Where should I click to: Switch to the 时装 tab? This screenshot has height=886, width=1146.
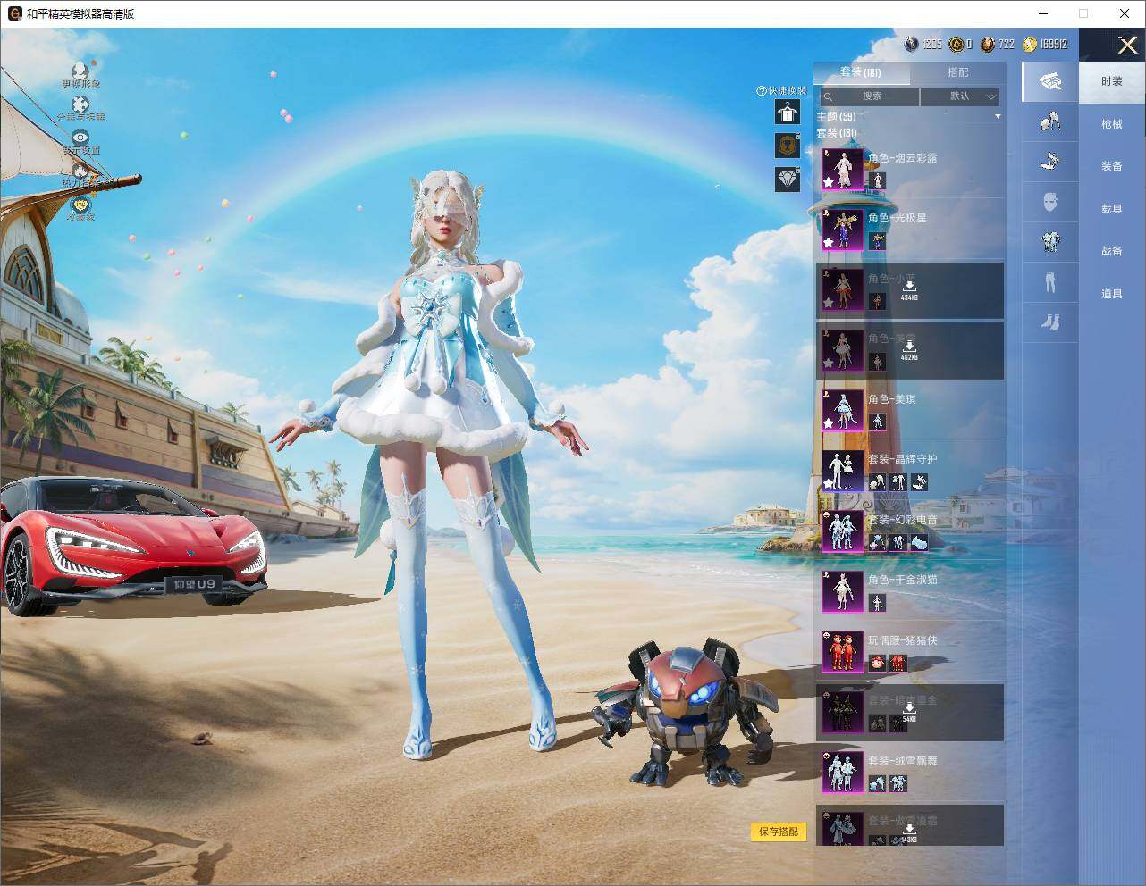click(1112, 81)
